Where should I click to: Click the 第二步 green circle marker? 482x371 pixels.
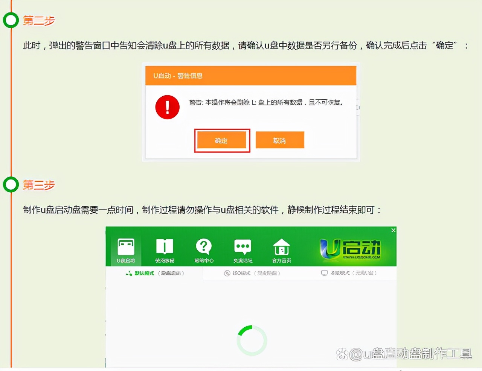pos(11,20)
